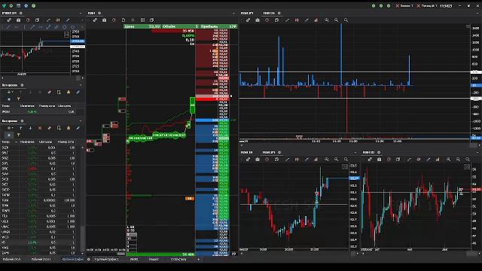The image size is (482, 271).
Task: Open the application logo menu in top-left corner
Action: tap(4, 5)
